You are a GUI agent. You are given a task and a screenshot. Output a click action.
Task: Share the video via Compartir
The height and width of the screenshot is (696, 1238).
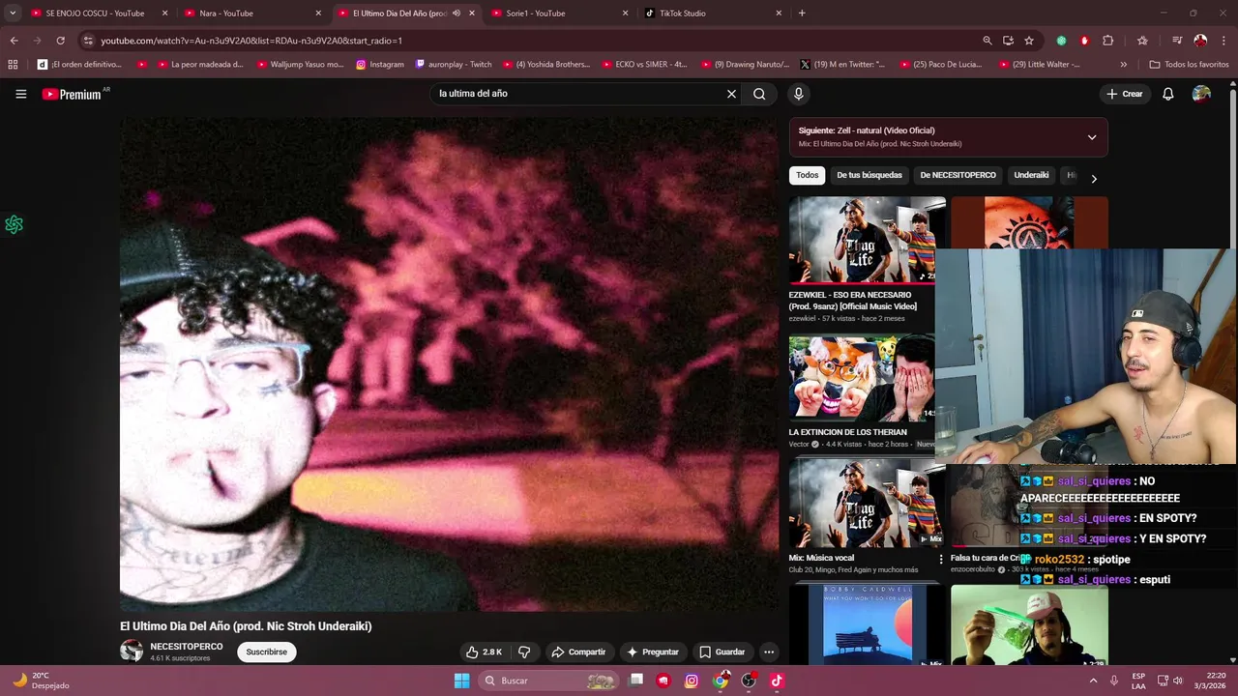pos(578,652)
